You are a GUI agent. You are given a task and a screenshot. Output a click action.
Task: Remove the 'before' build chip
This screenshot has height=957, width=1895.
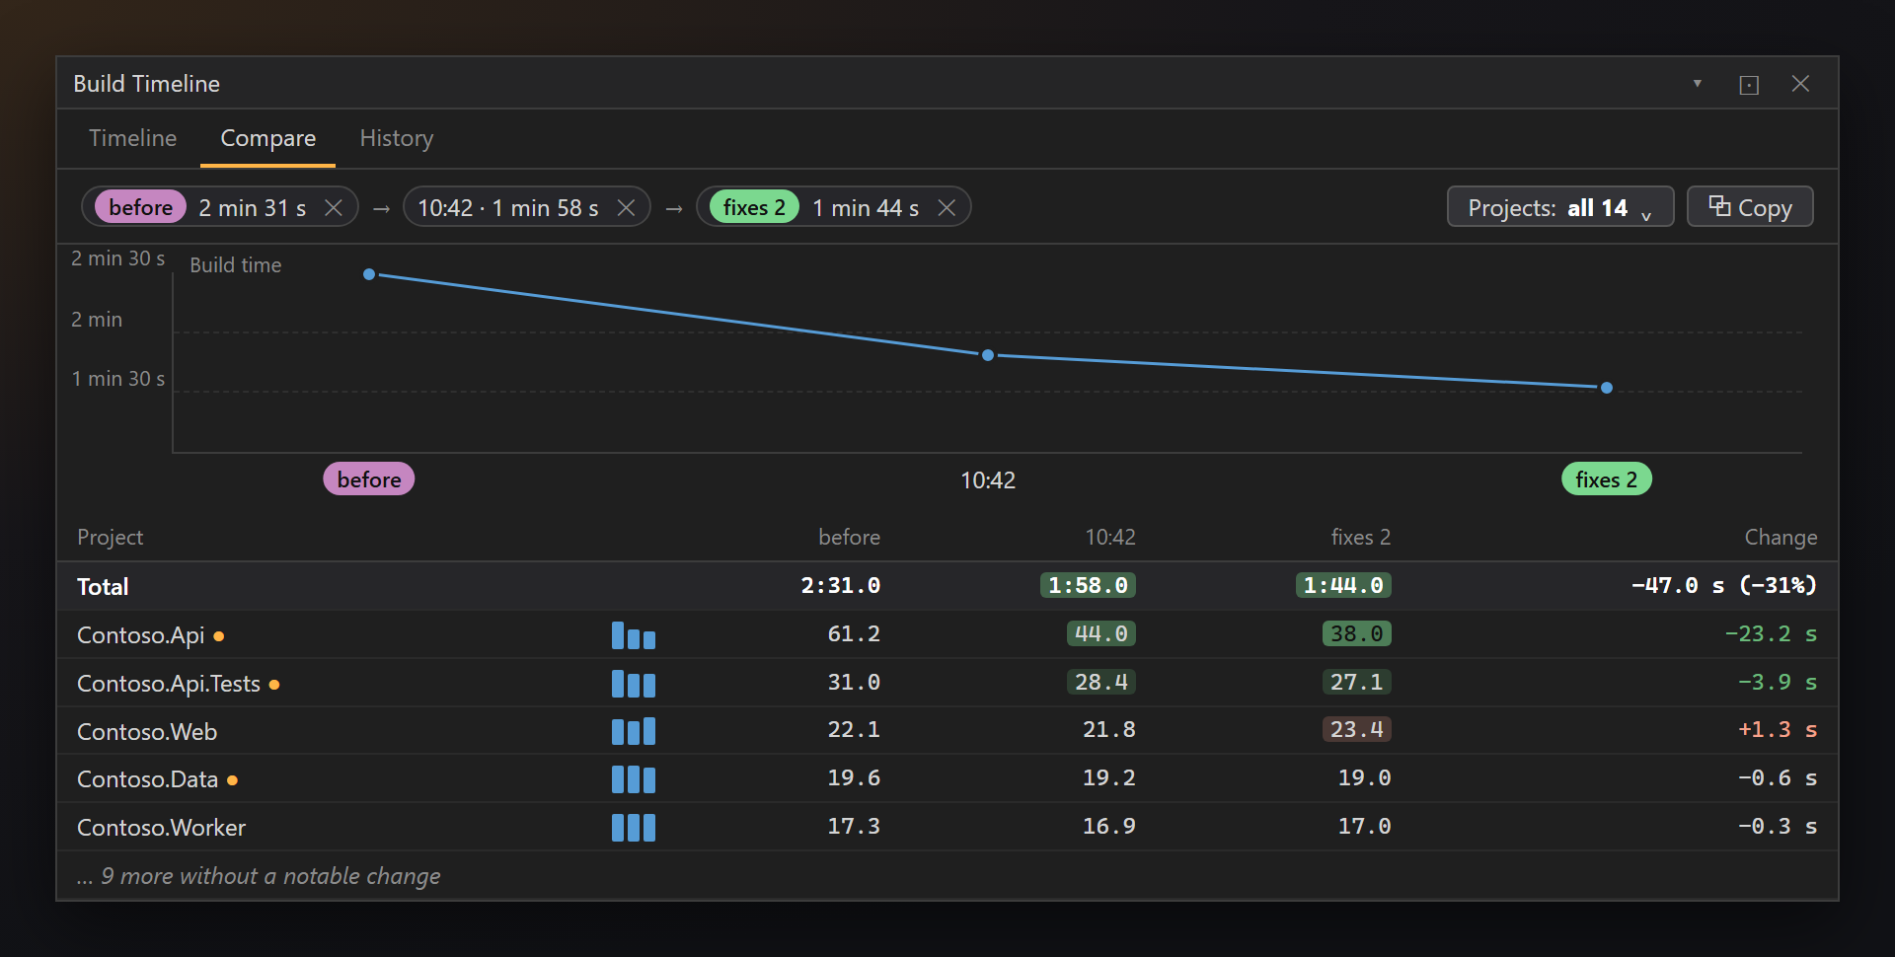[x=334, y=207]
